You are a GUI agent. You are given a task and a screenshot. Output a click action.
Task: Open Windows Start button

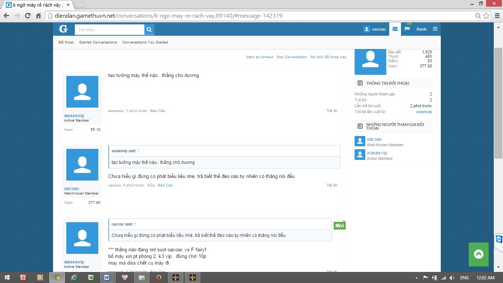7,277
